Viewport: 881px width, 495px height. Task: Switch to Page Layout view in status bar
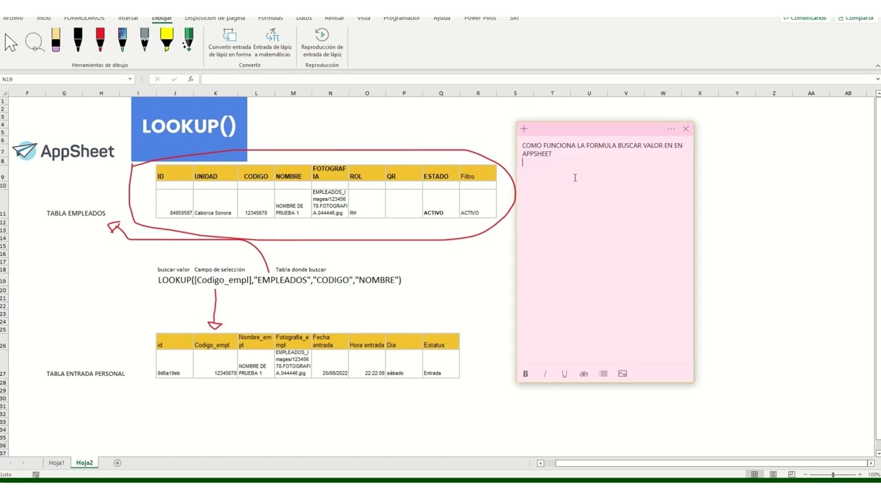[x=773, y=474]
